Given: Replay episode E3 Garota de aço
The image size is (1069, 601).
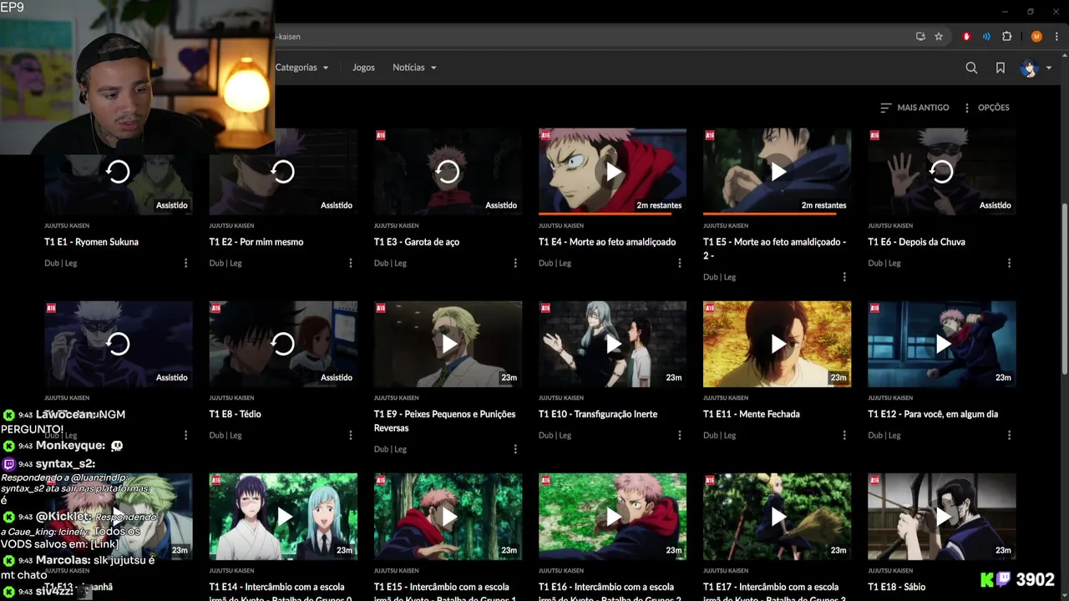Looking at the screenshot, I should tap(448, 171).
